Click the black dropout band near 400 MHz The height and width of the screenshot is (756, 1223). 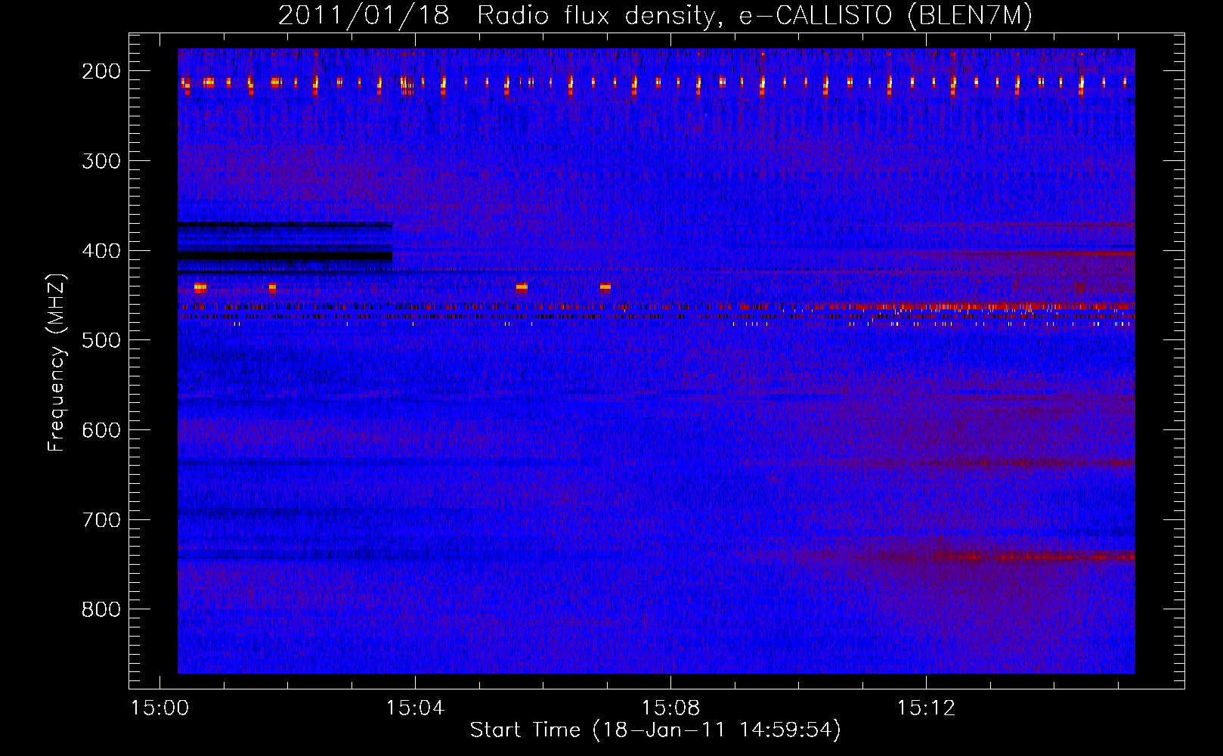(x=285, y=257)
